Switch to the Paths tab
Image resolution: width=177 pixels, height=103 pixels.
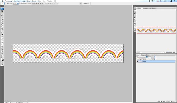pyautogui.click(x=148, y=55)
